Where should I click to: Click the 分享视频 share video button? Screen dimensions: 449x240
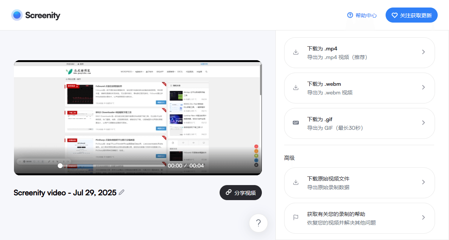tap(241, 193)
